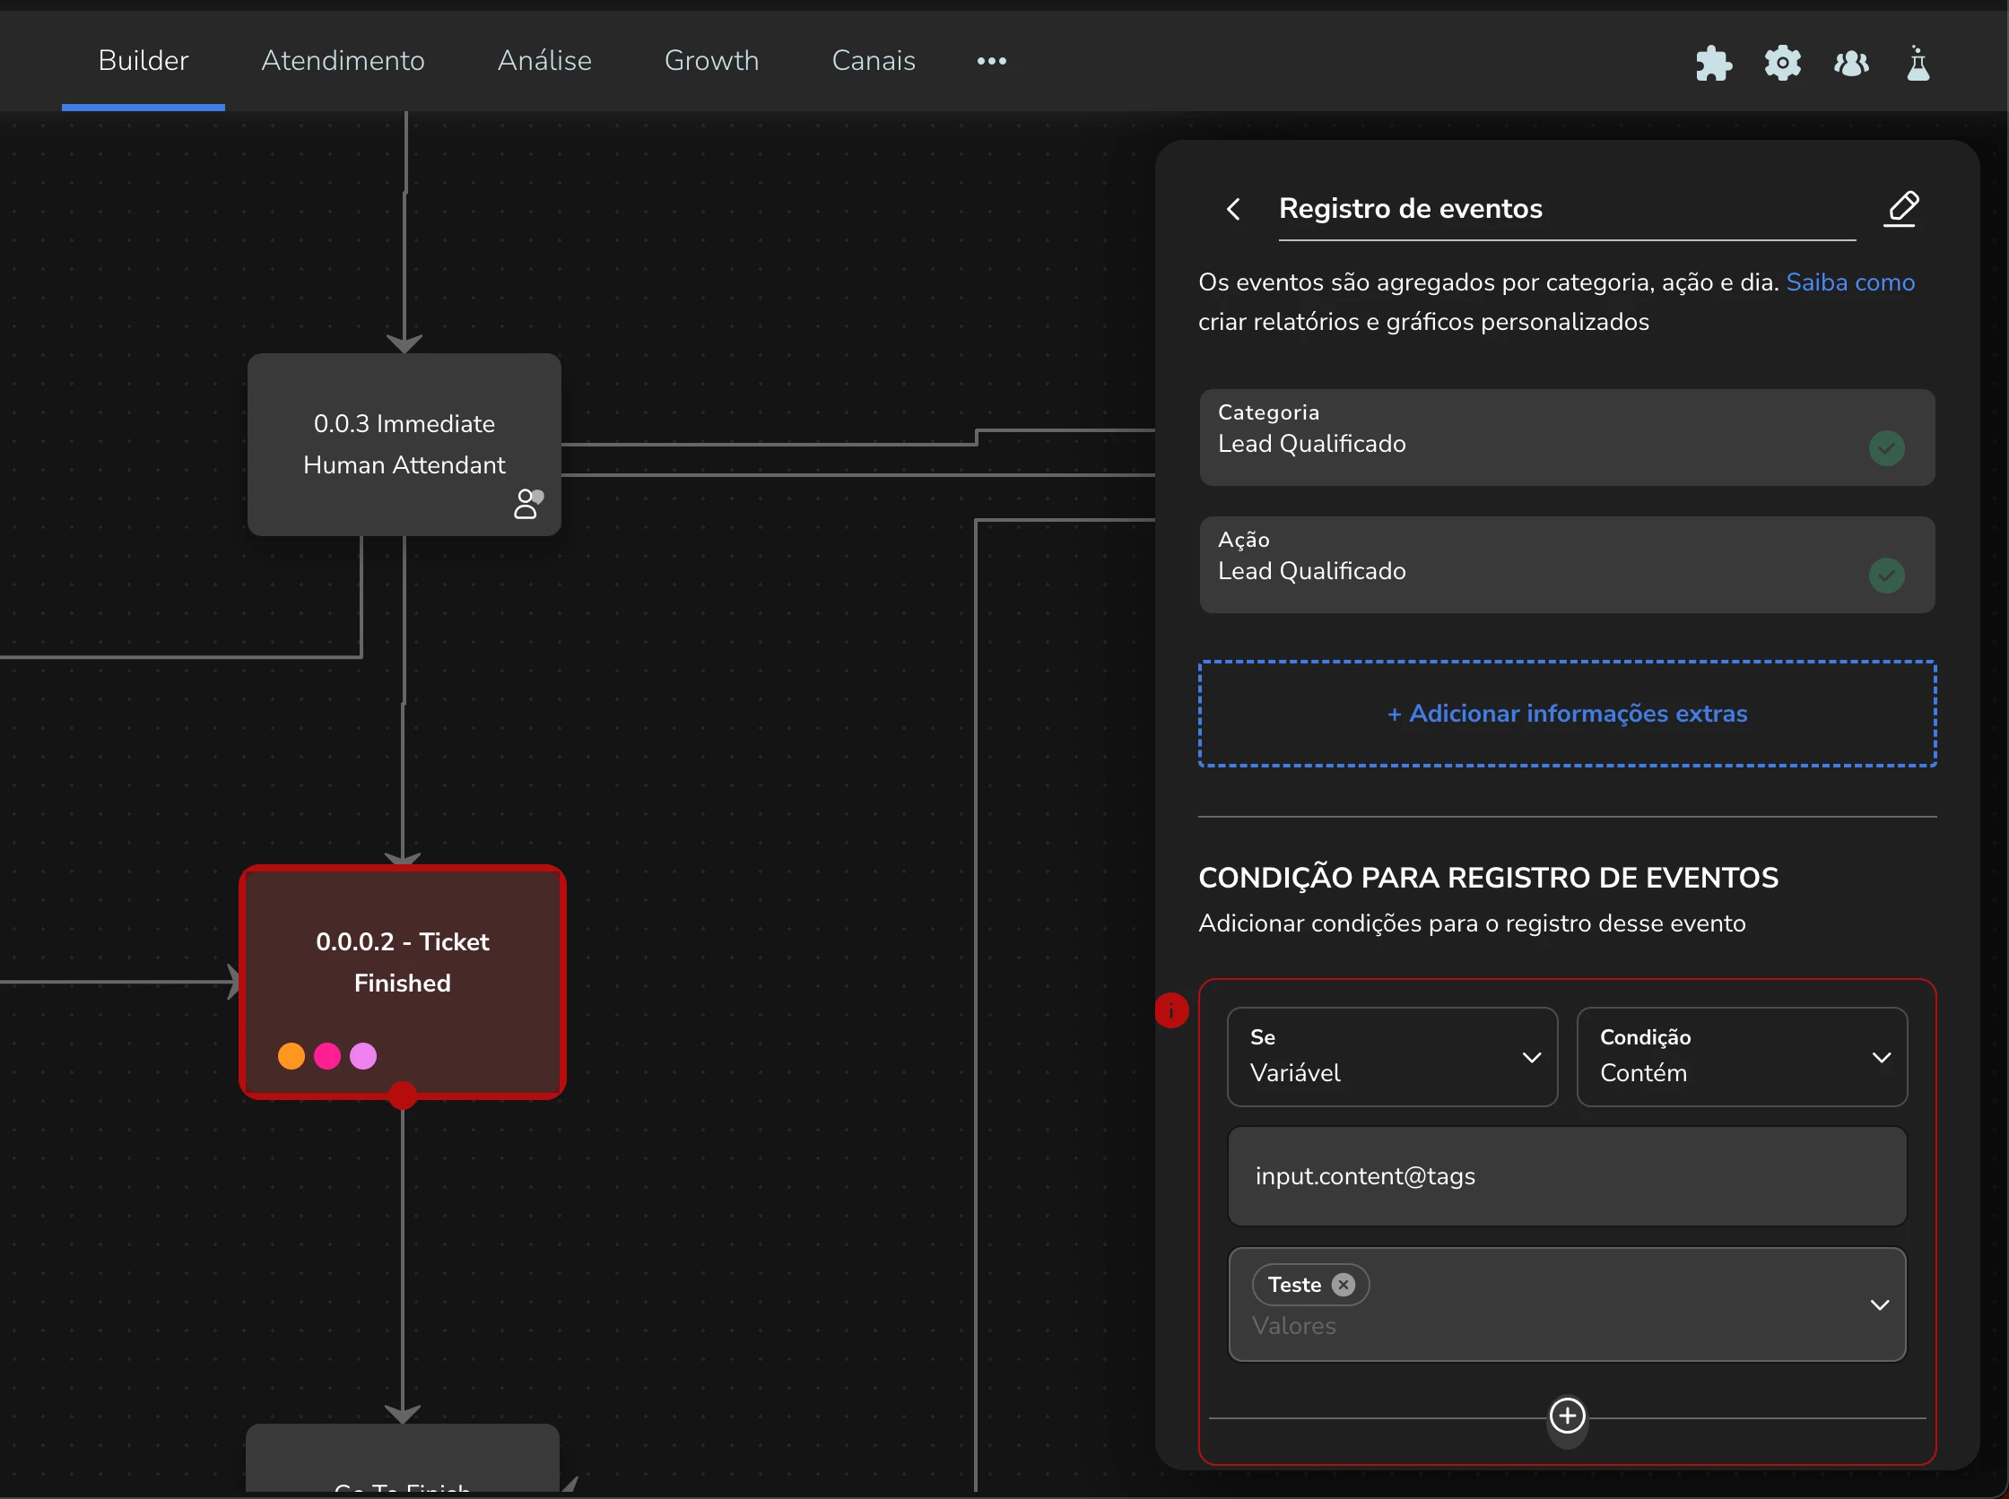The image size is (2009, 1499).
Task: Click the human attendant icon on block
Action: [x=527, y=503]
